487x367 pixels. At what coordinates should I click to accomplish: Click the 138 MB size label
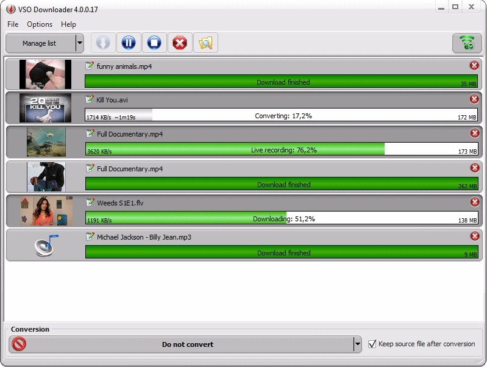tap(467, 221)
